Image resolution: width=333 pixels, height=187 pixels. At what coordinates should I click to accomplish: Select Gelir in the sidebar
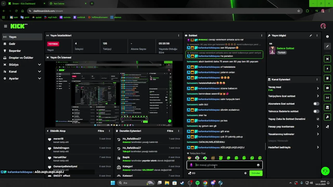click(22, 44)
